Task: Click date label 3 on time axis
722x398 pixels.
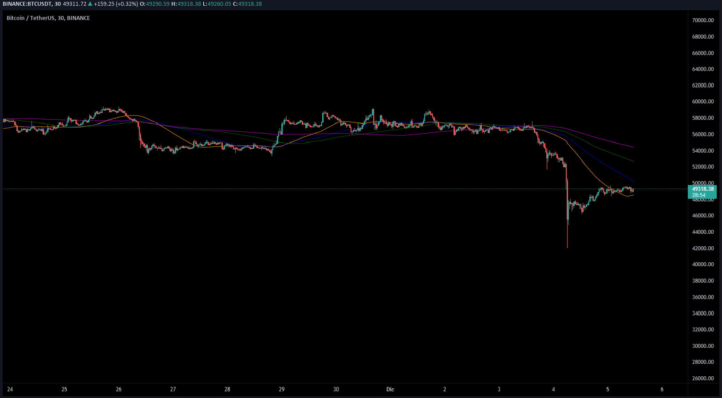Action: coord(499,390)
